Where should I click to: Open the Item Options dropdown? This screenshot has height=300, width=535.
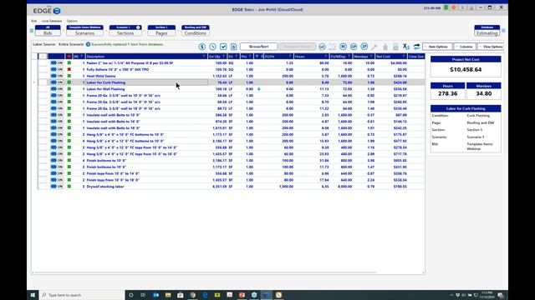[x=437, y=47]
